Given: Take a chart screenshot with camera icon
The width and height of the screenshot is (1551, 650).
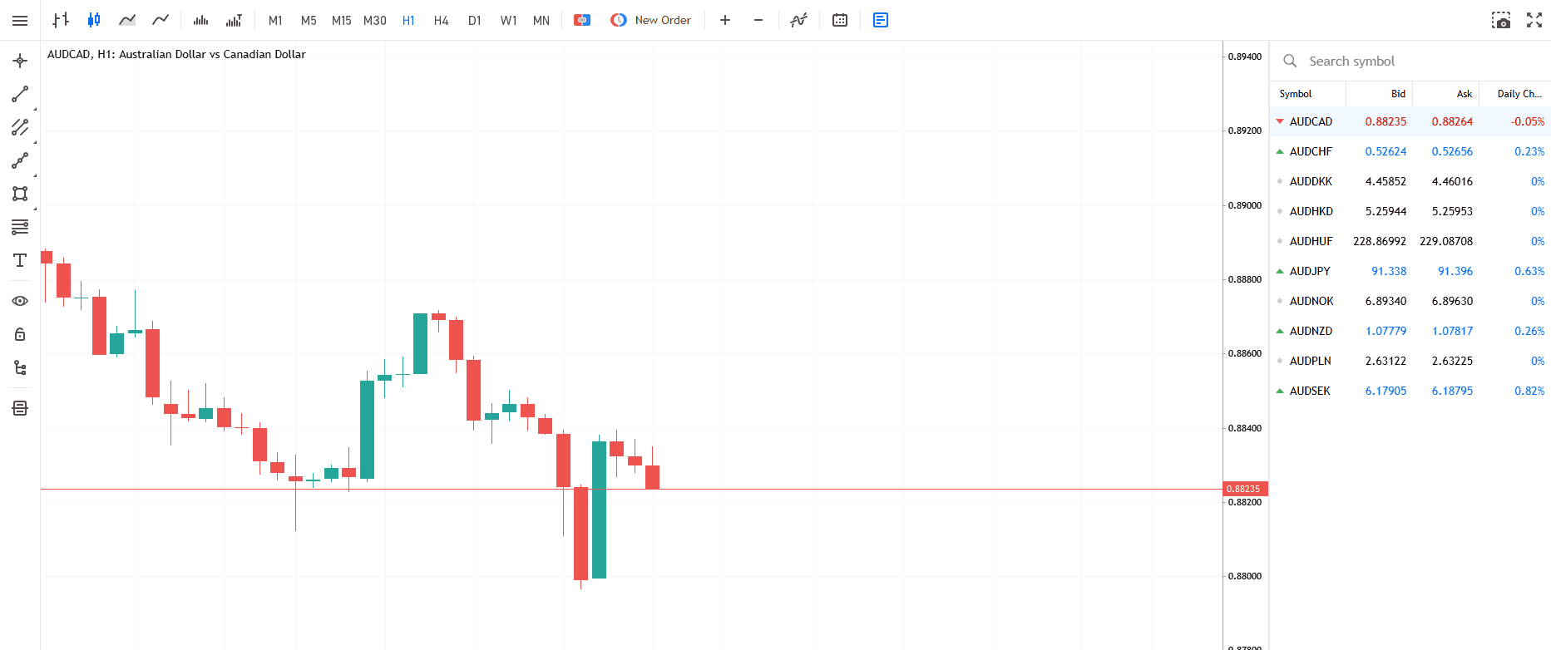Looking at the screenshot, I should pyautogui.click(x=1501, y=20).
